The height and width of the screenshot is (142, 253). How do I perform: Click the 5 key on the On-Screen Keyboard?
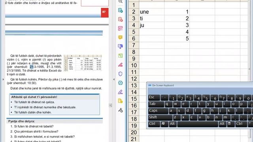coord(206,97)
